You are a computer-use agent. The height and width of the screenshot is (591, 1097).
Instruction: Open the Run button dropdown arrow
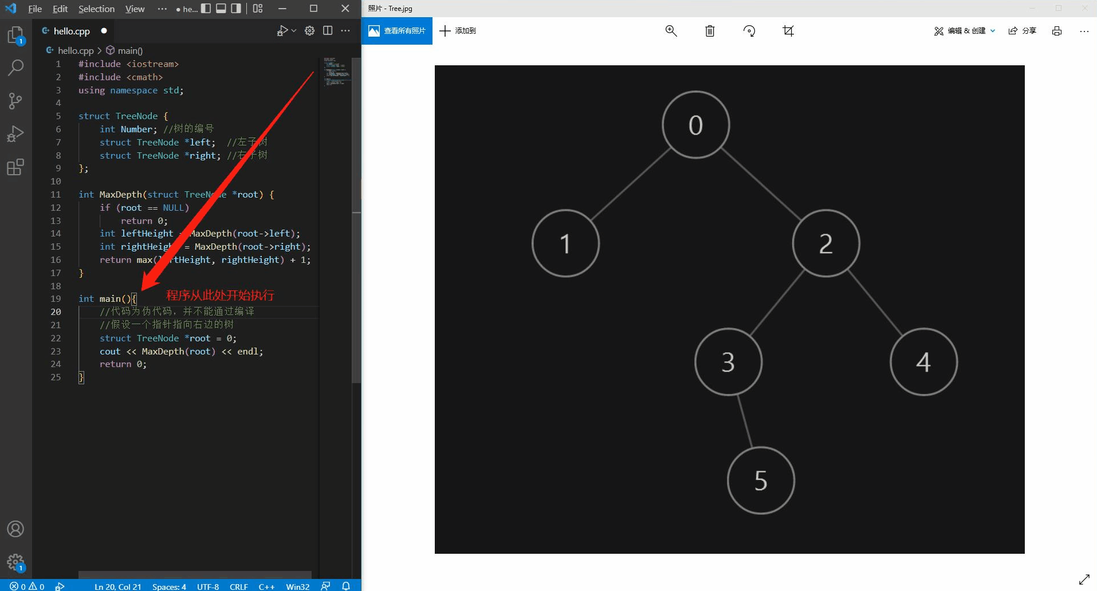293,30
